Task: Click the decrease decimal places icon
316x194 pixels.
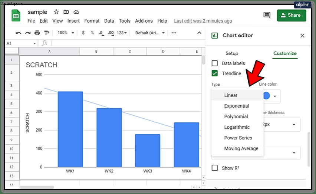Action: [x=101, y=33]
